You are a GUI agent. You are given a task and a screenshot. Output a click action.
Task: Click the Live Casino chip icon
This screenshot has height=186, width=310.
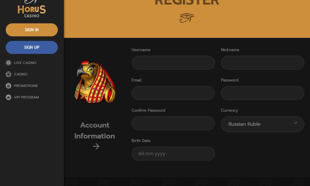point(8,63)
